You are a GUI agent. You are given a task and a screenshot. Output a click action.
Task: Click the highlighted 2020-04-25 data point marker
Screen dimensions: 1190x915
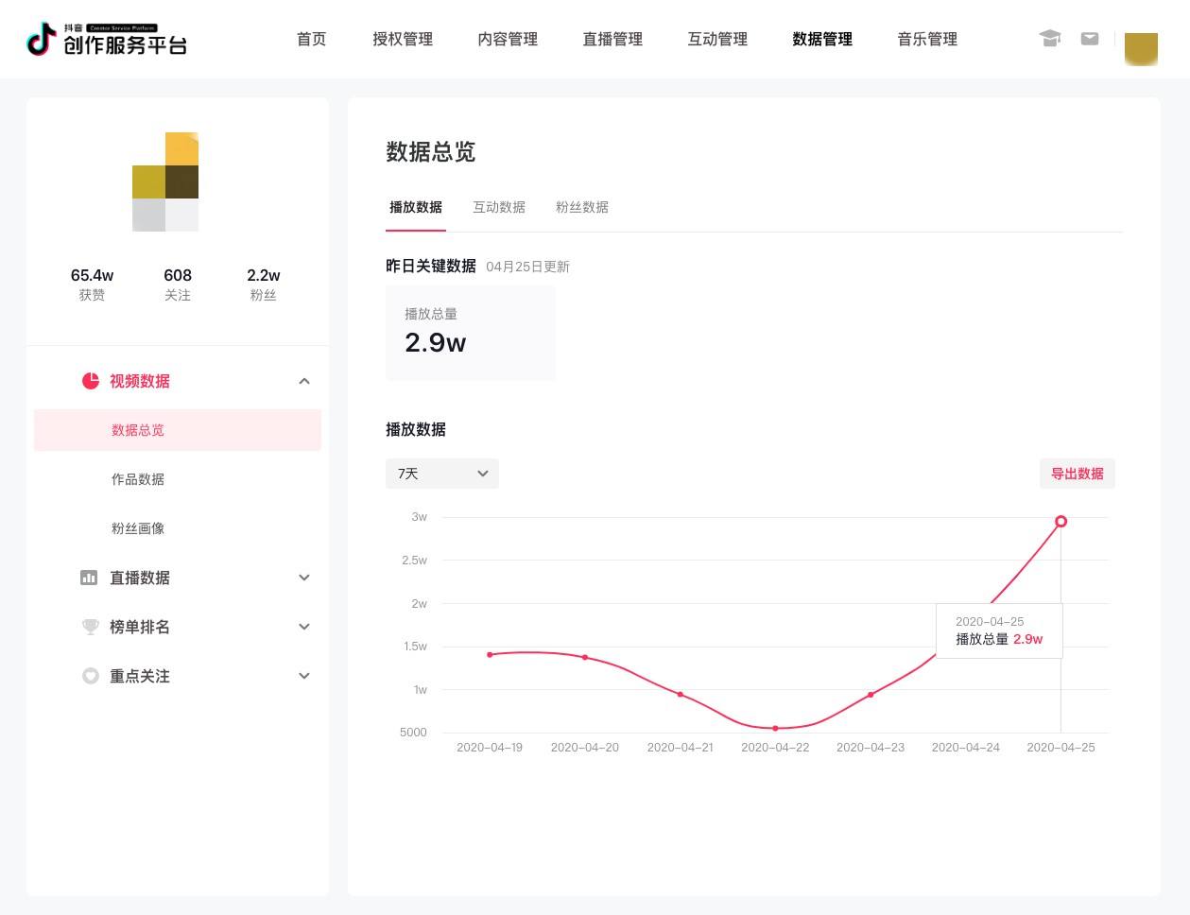[x=1061, y=521]
